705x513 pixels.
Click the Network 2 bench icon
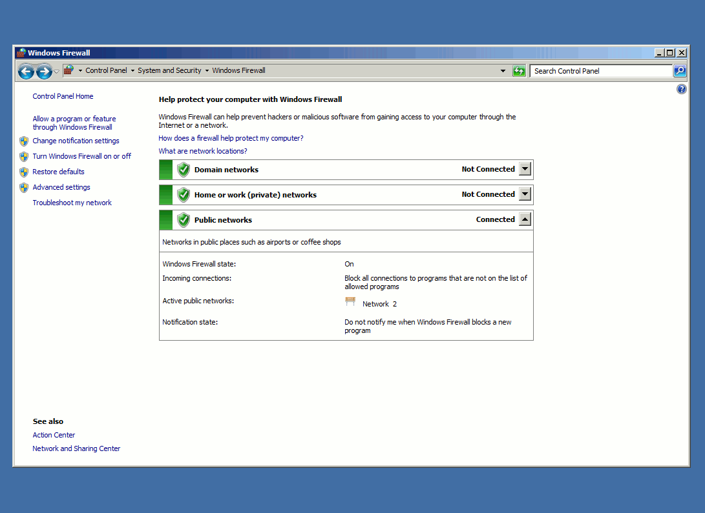(350, 302)
